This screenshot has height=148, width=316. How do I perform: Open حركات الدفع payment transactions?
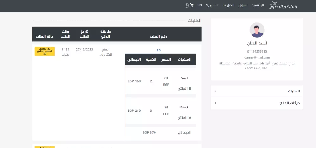(x=257, y=103)
